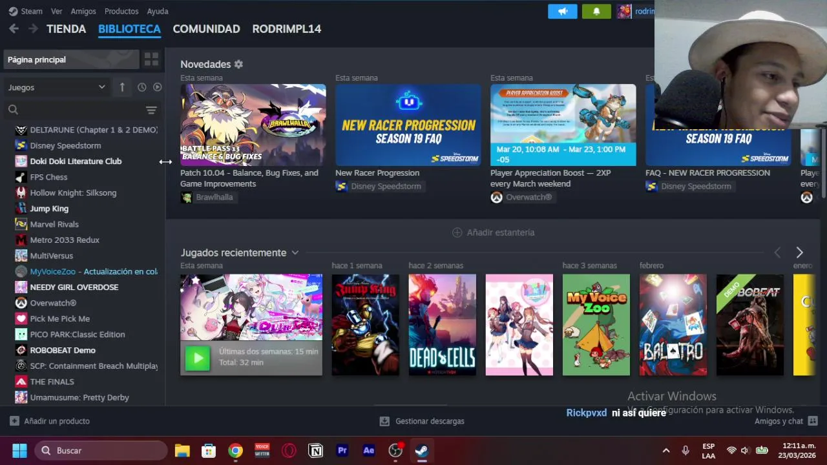Open the Dead Cells cover
Viewport: 827px width, 465px height.
click(442, 325)
